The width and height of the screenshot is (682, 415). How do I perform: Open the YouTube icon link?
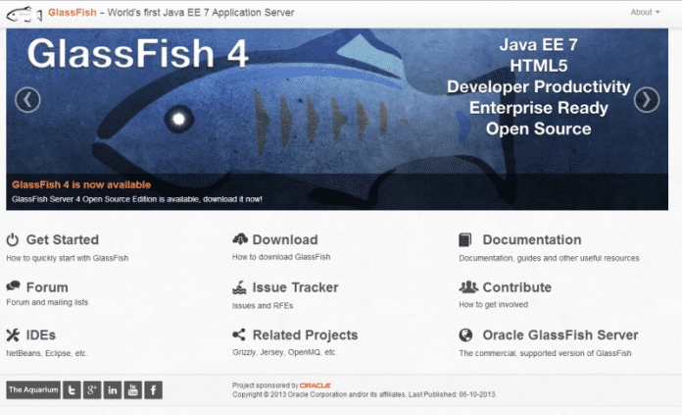point(133,389)
